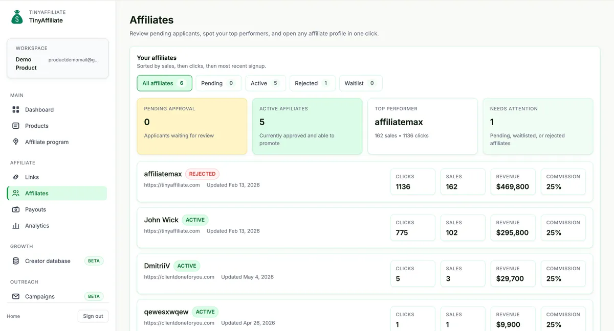The image size is (614, 331).
Task: Open the Demo Product workspace card
Action: click(58, 58)
